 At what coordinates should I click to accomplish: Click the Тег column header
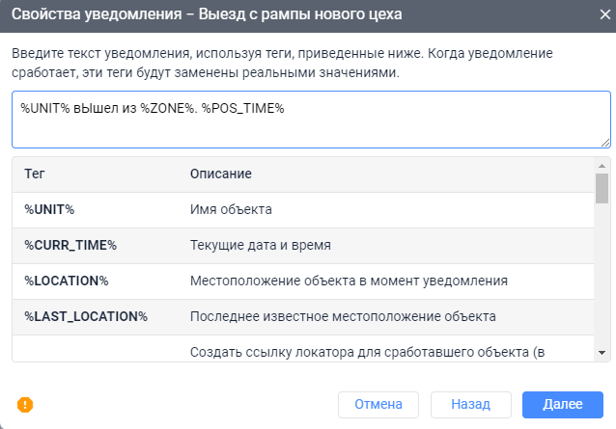point(36,174)
